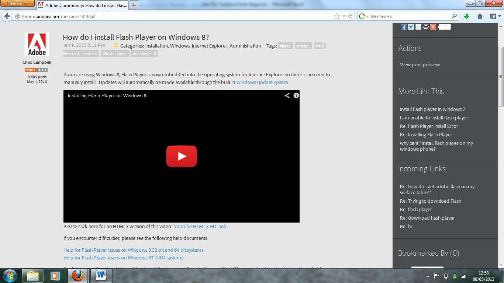
Task: Switch to Firefox taskbar button
Action: [x=77, y=276]
